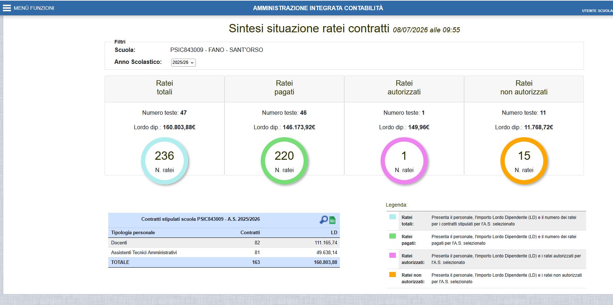Select the Docenti row in contracts table

pos(224,243)
